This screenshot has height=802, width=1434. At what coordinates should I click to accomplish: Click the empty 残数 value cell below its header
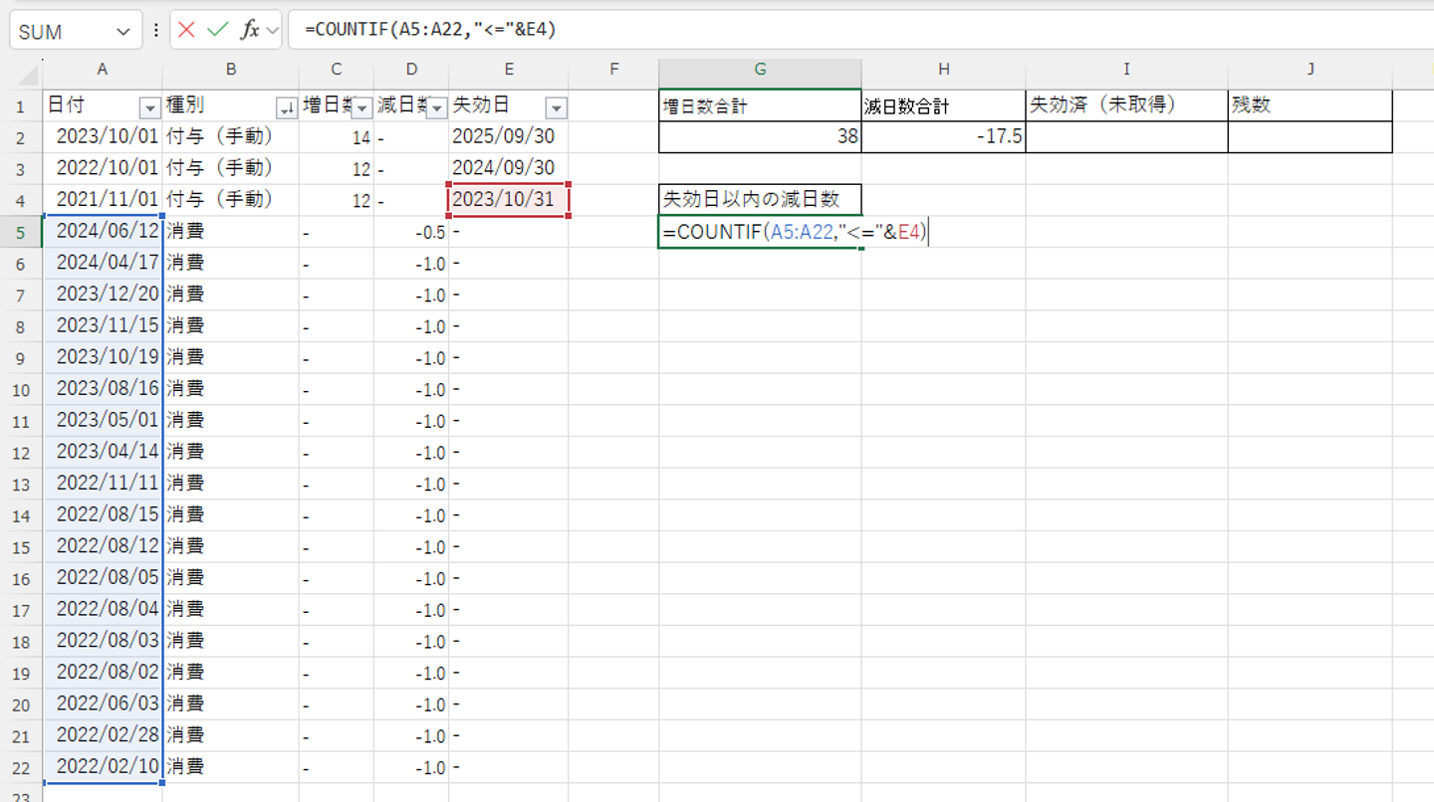click(x=1311, y=137)
